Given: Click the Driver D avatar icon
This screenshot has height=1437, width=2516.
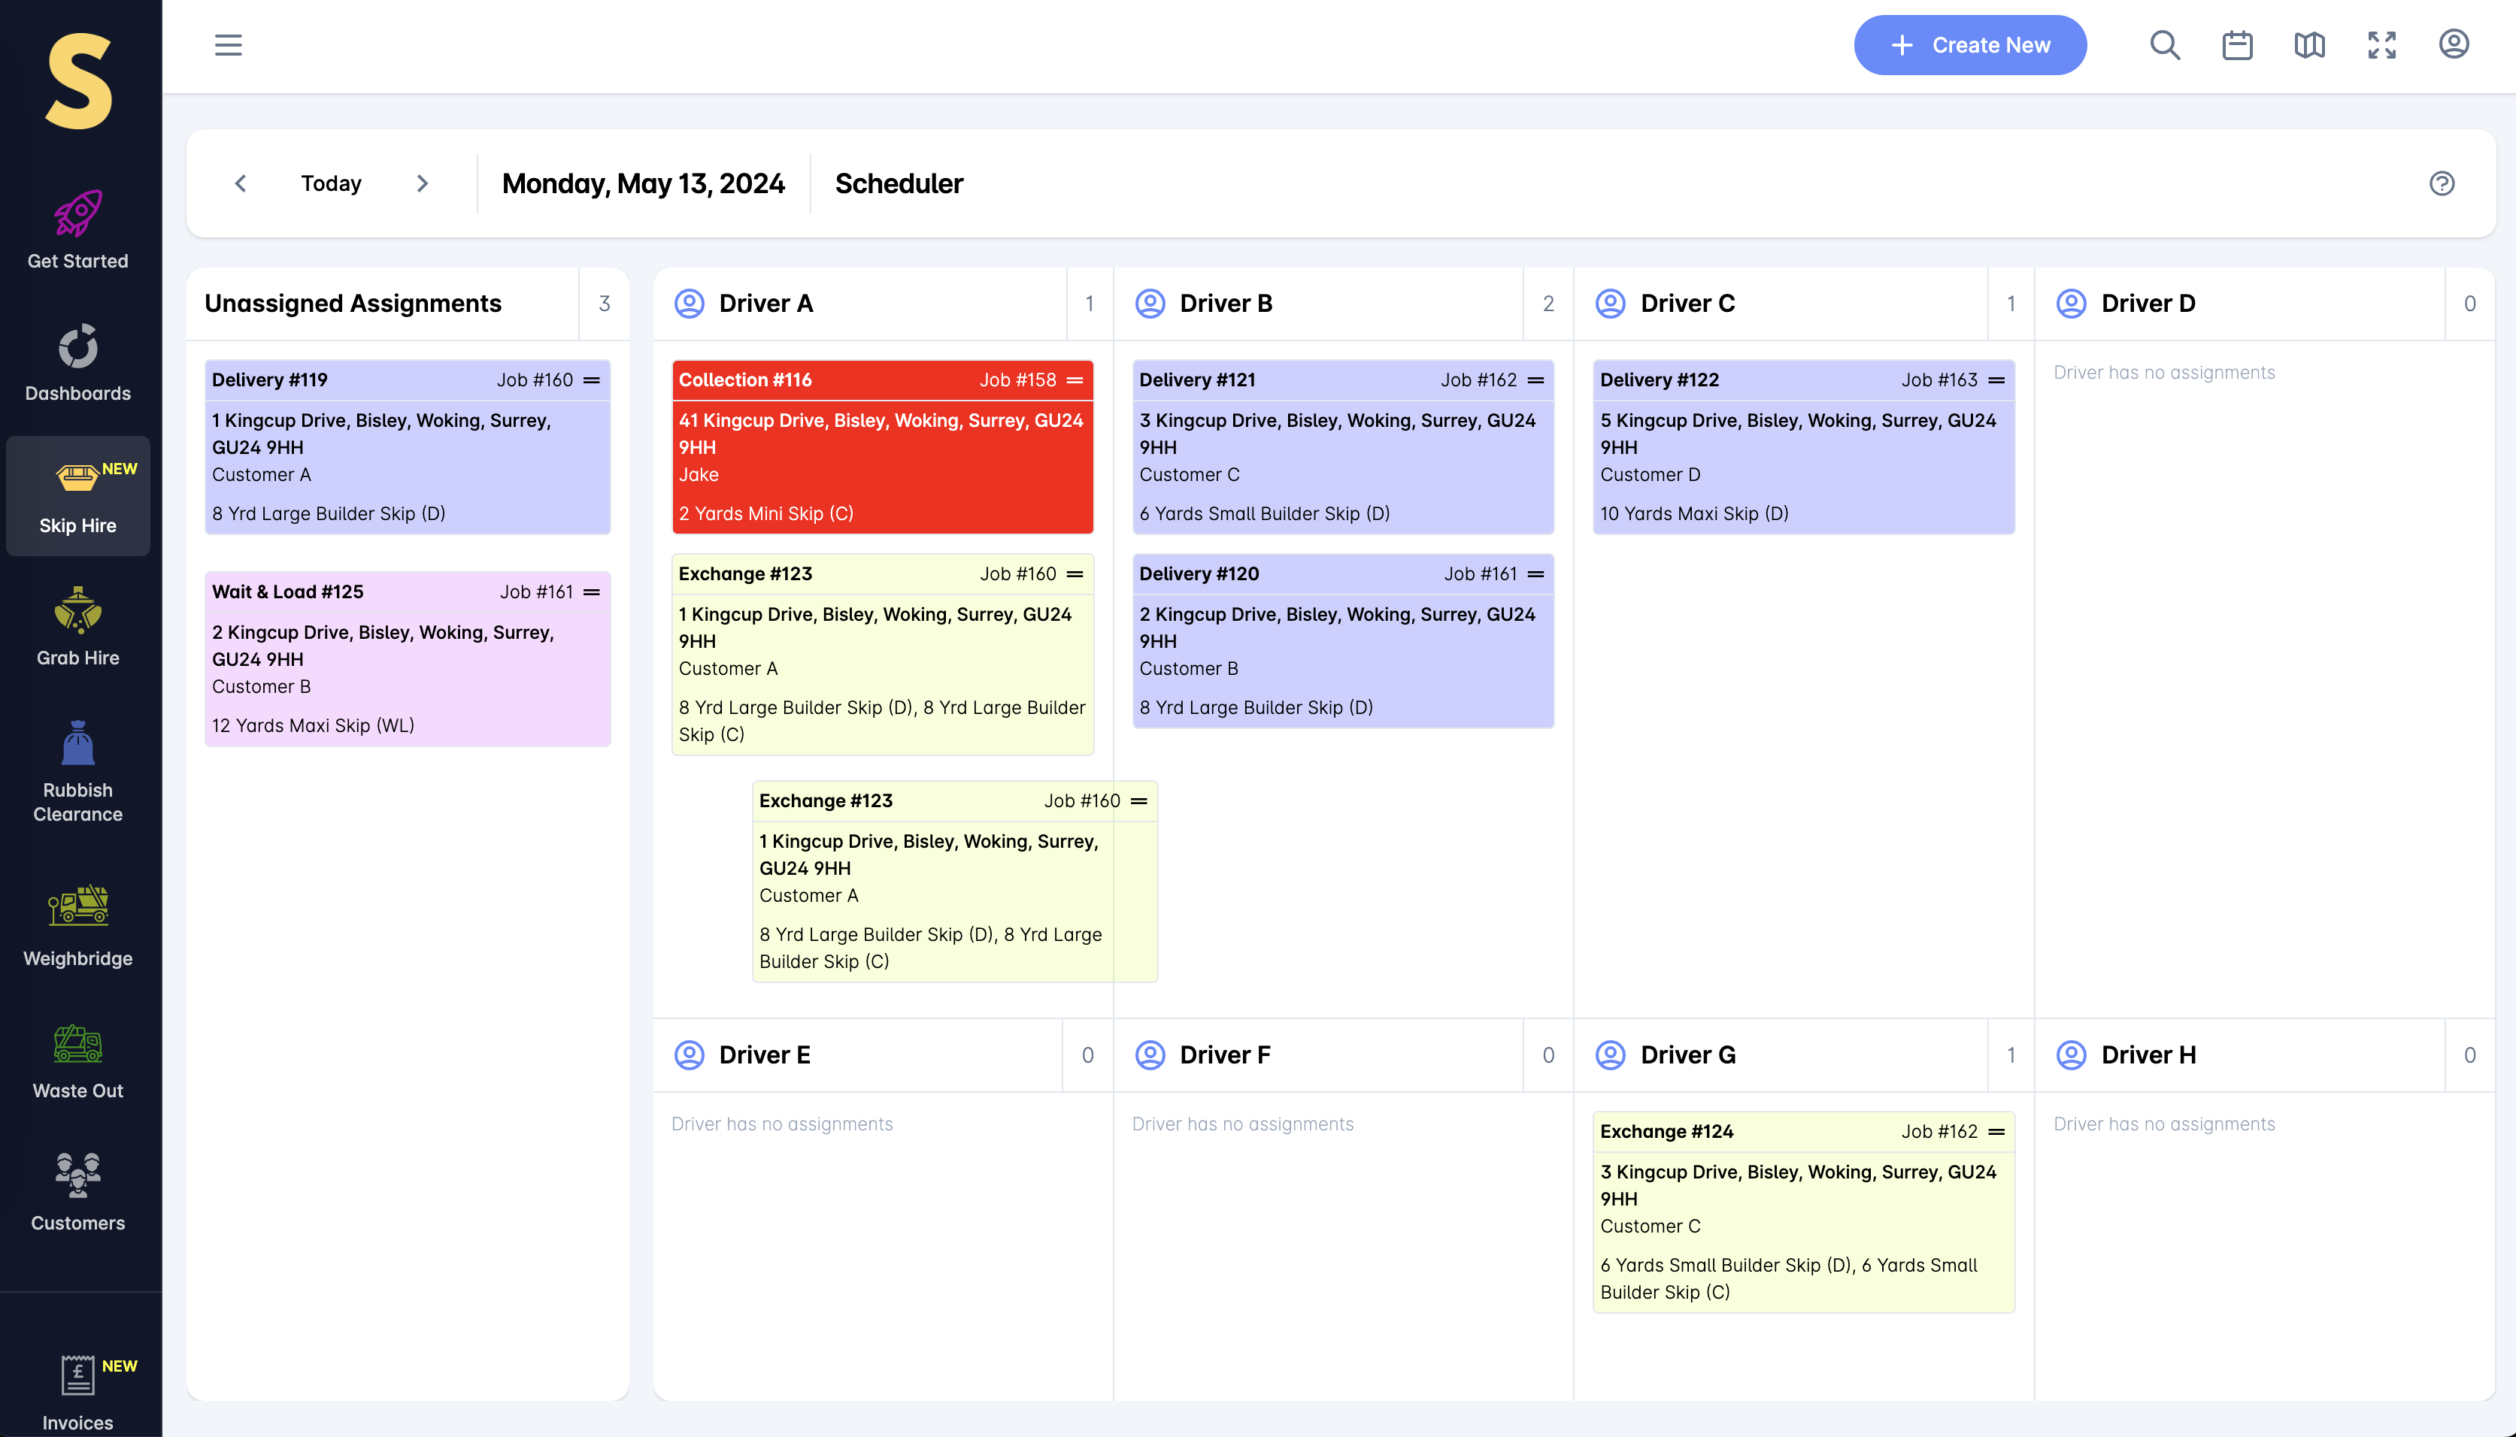Looking at the screenshot, I should 2071,304.
